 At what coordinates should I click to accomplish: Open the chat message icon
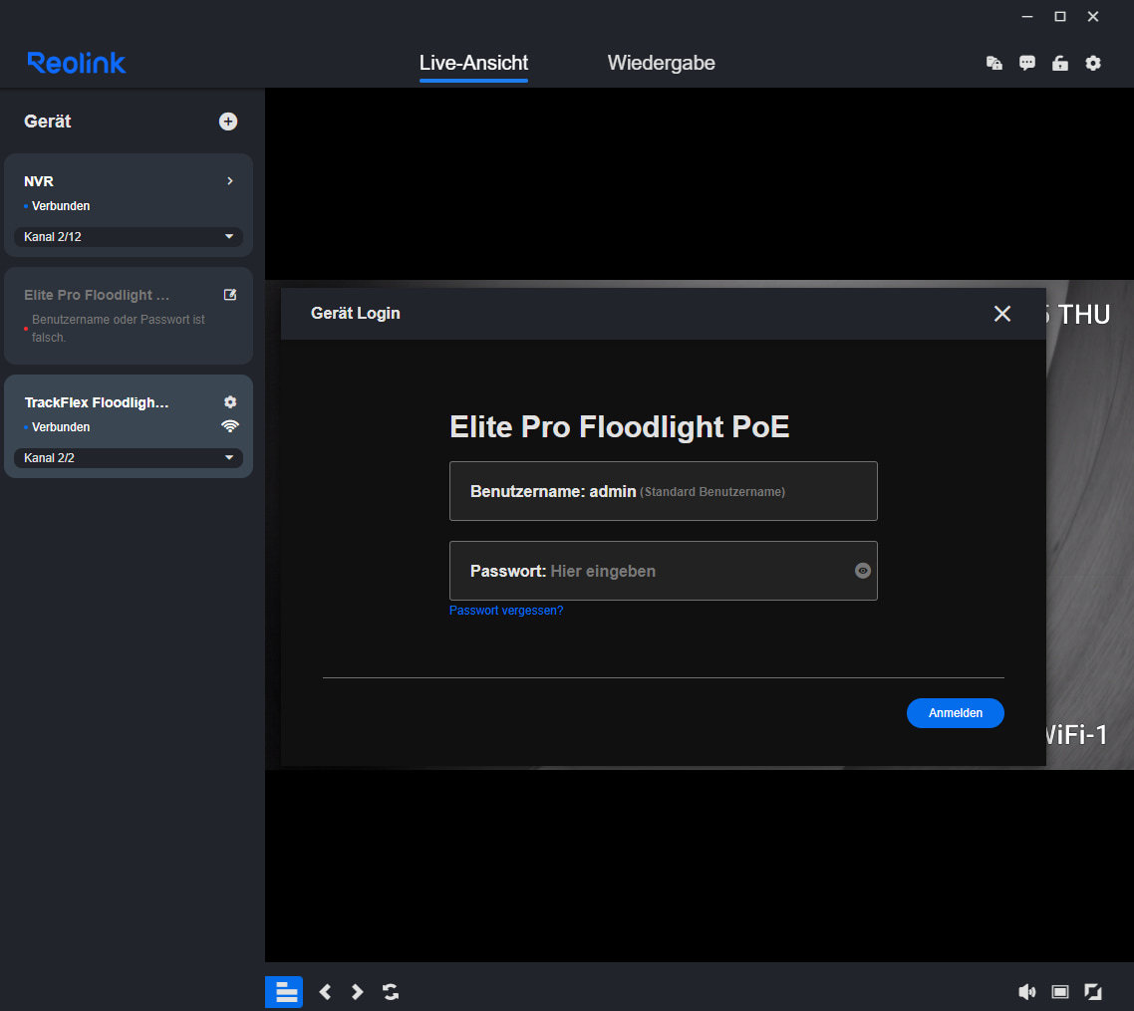tap(1027, 64)
